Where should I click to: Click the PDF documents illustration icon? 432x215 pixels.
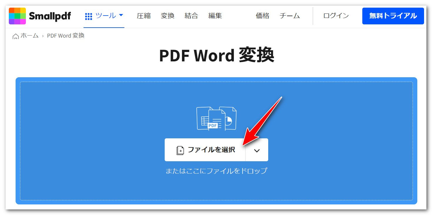click(216, 118)
